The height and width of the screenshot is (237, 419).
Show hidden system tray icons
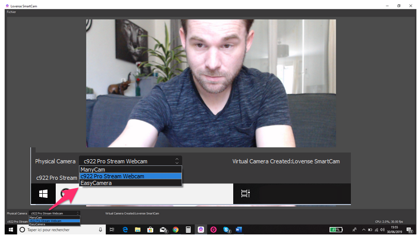click(x=363, y=230)
